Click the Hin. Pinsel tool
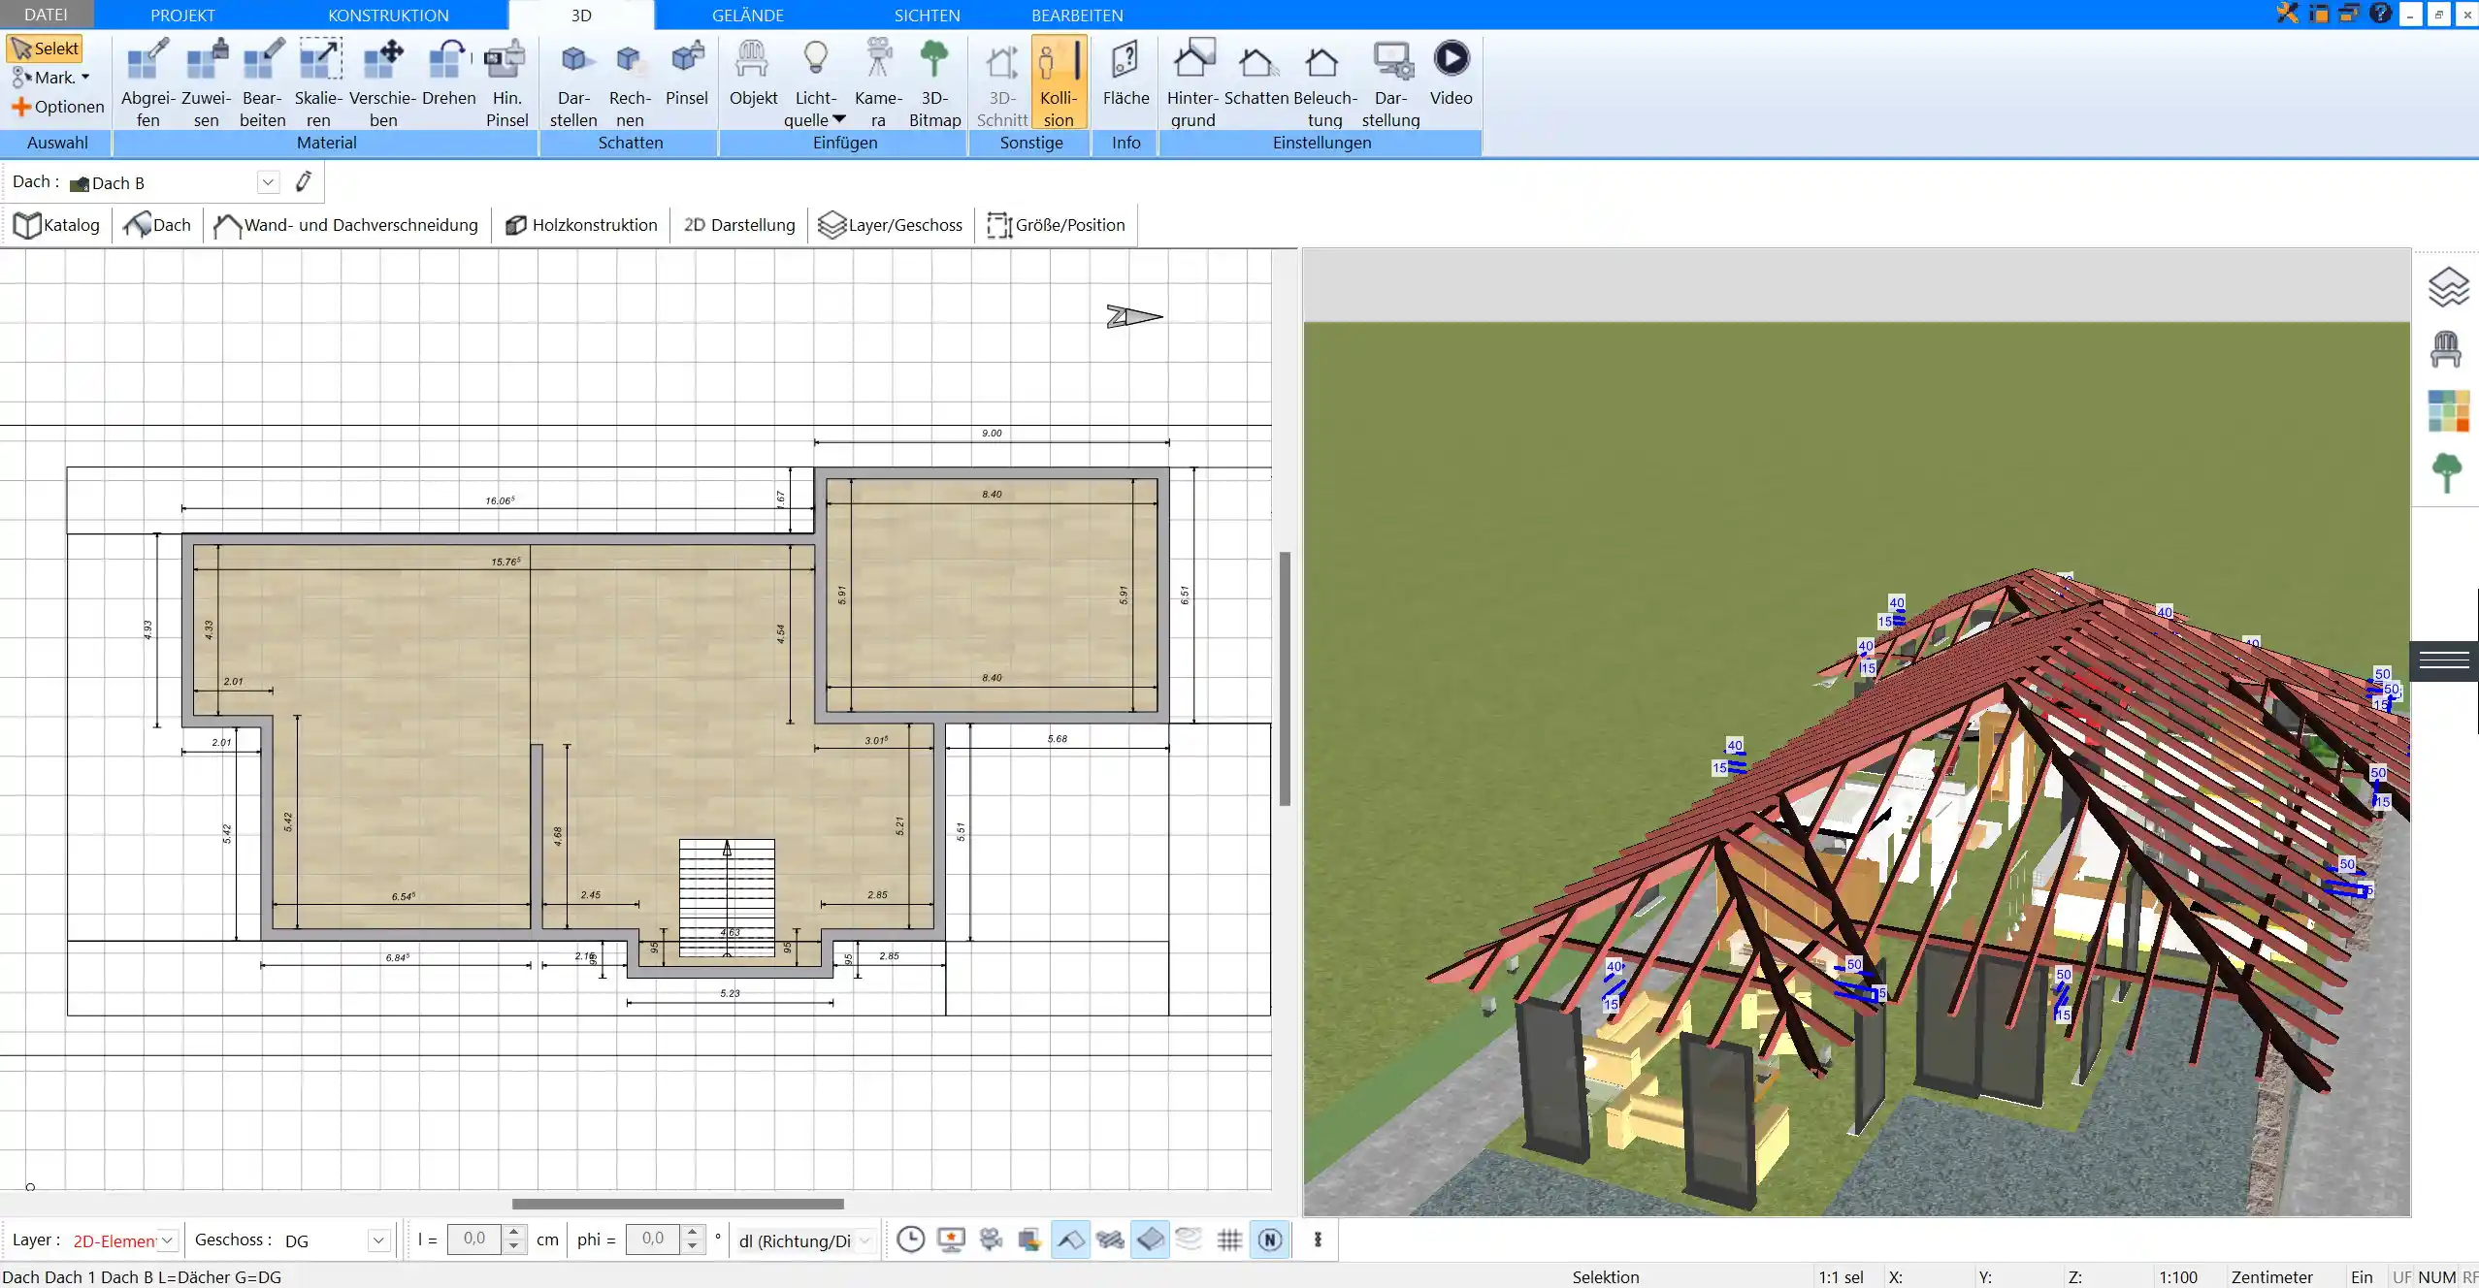 click(506, 82)
